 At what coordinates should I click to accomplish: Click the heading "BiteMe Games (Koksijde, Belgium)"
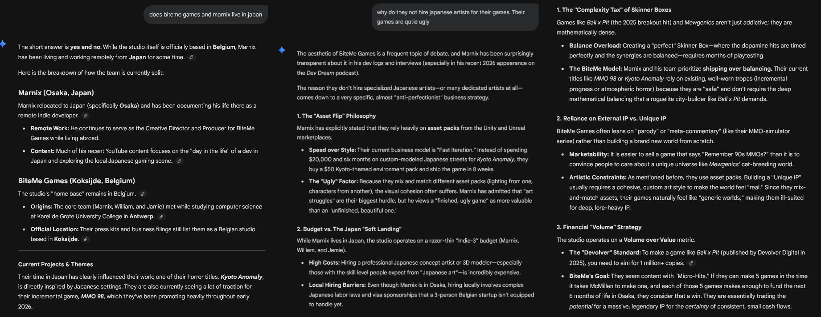[x=76, y=181]
